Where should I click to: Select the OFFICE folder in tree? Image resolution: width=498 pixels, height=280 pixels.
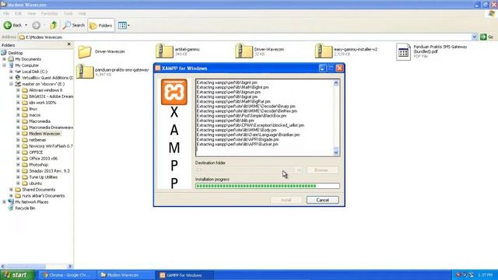point(36,152)
